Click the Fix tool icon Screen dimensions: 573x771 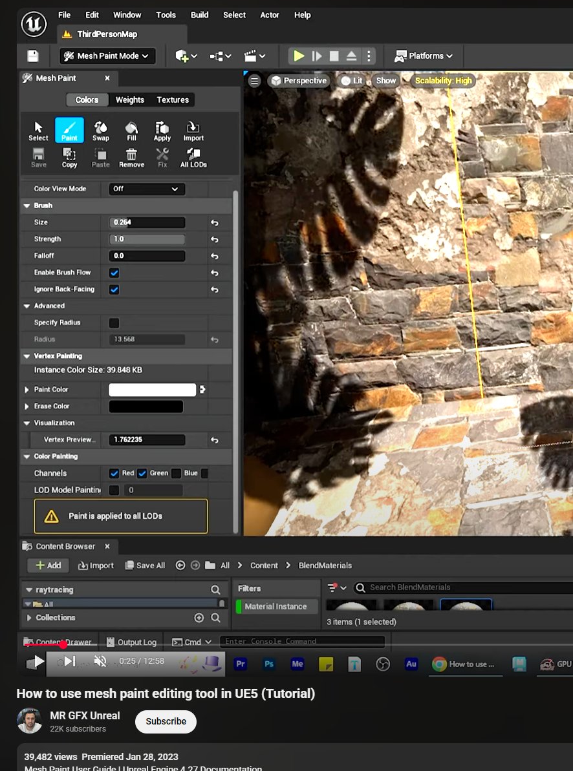[x=162, y=158]
